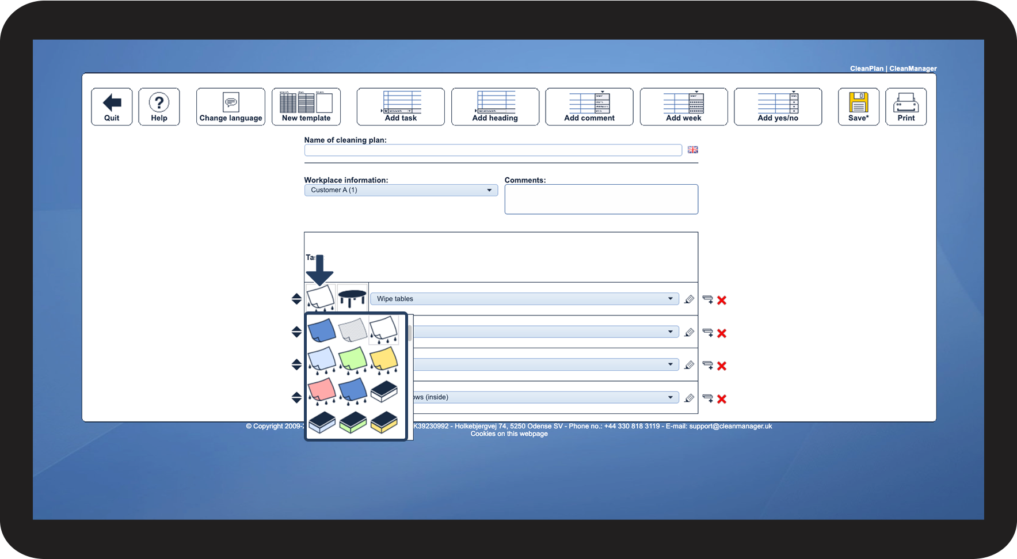Open the Help page
Screen dimensions: 1017x559
click(159, 107)
